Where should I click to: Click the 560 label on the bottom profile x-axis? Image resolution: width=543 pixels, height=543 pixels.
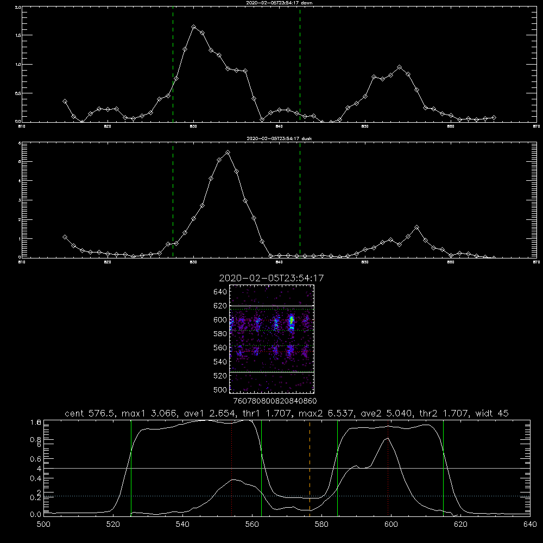coord(252,525)
